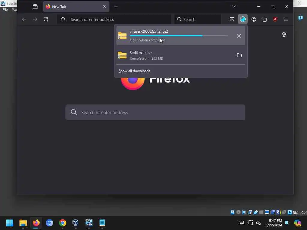Expand the list all tabs chevron
The height and width of the screenshot is (230, 307).
pos(234,7)
